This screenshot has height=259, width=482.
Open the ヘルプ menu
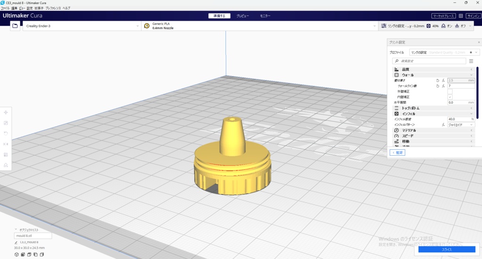click(x=66, y=8)
